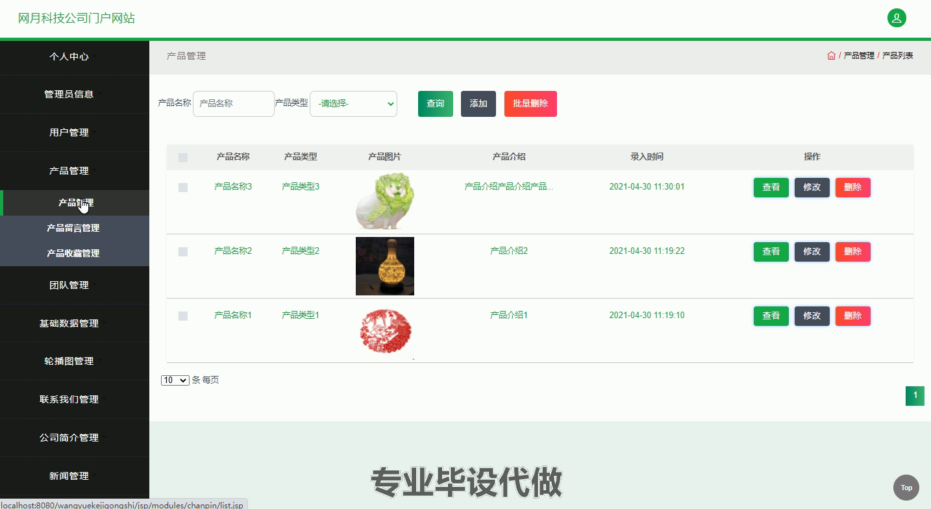Open the rows-per-page dropdown
This screenshot has height=509, width=931.
(x=175, y=380)
